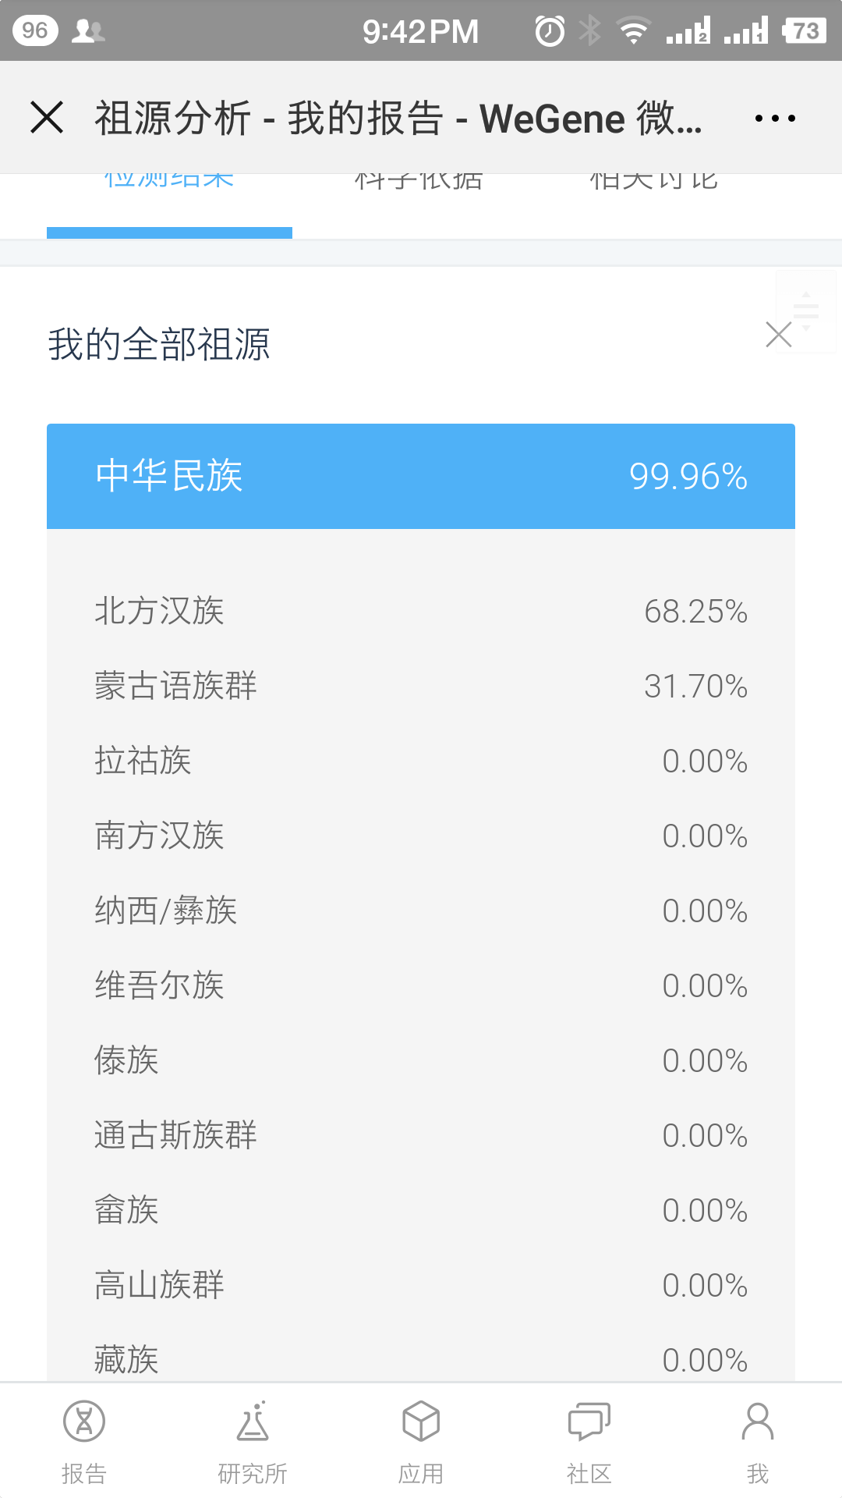Image resolution: width=842 pixels, height=1498 pixels.
Task: Collapse the 中华民族 99.96% header
Action: [x=421, y=476]
